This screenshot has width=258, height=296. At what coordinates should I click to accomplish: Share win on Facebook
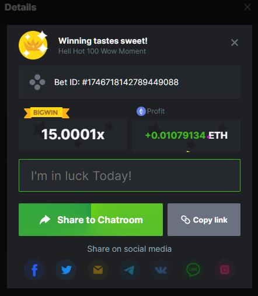(x=34, y=270)
